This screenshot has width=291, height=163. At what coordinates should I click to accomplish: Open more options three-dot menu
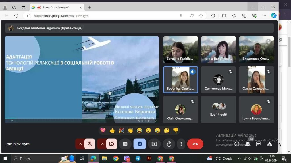[x=181, y=144]
